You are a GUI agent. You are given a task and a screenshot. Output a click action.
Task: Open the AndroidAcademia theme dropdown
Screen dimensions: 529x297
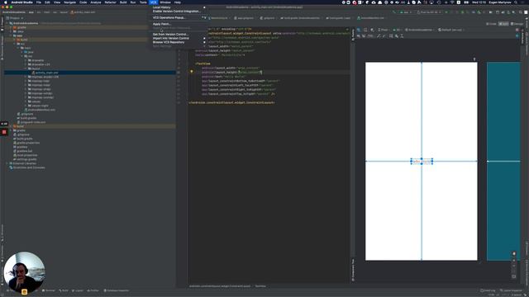pyautogui.click(x=420, y=30)
